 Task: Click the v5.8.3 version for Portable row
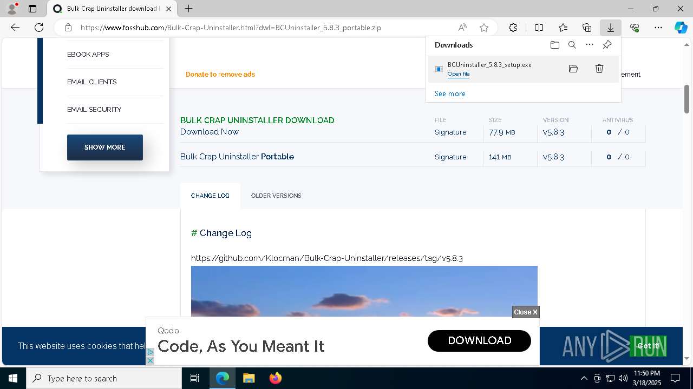(x=553, y=157)
